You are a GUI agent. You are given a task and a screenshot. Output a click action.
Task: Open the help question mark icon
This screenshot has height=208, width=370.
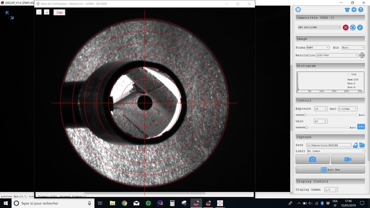click(361, 10)
